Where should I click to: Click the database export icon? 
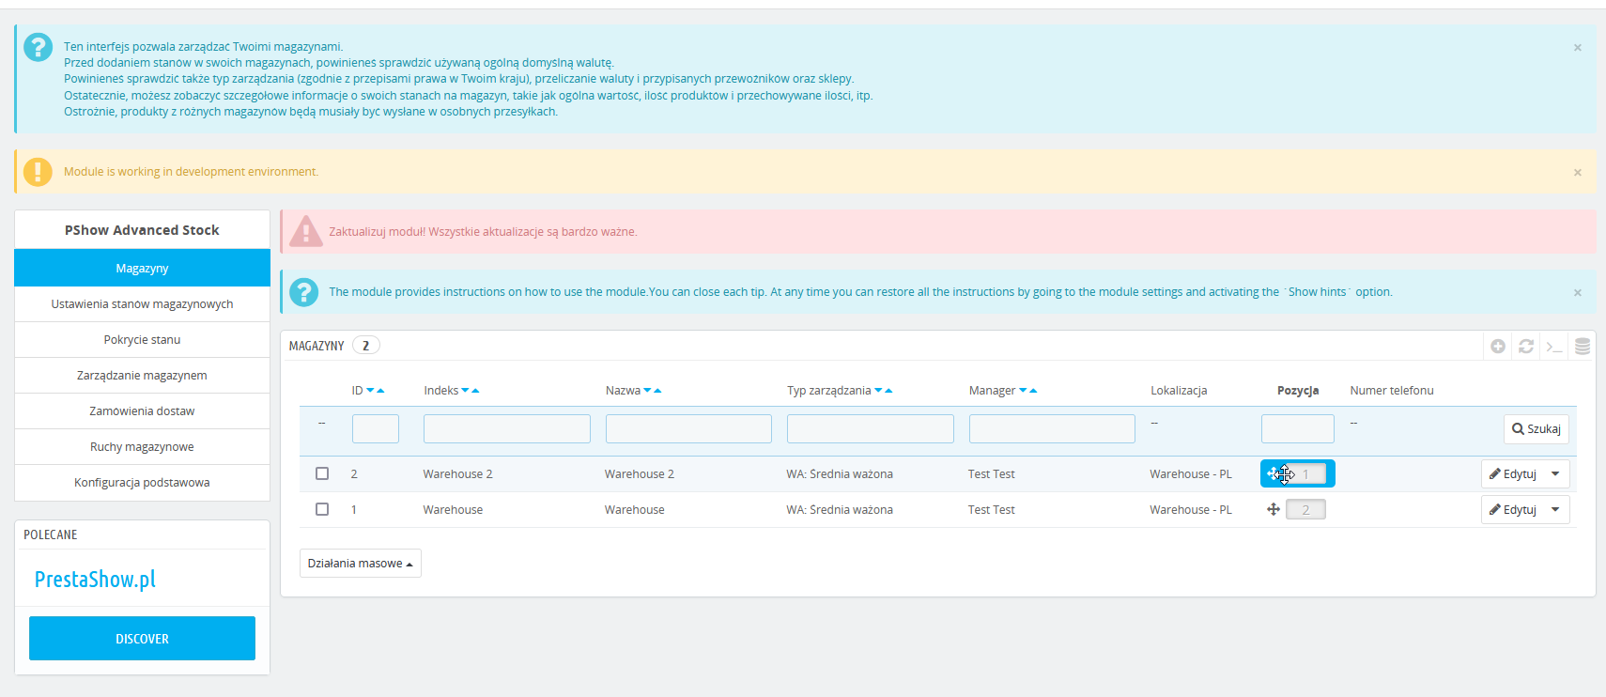(1583, 347)
